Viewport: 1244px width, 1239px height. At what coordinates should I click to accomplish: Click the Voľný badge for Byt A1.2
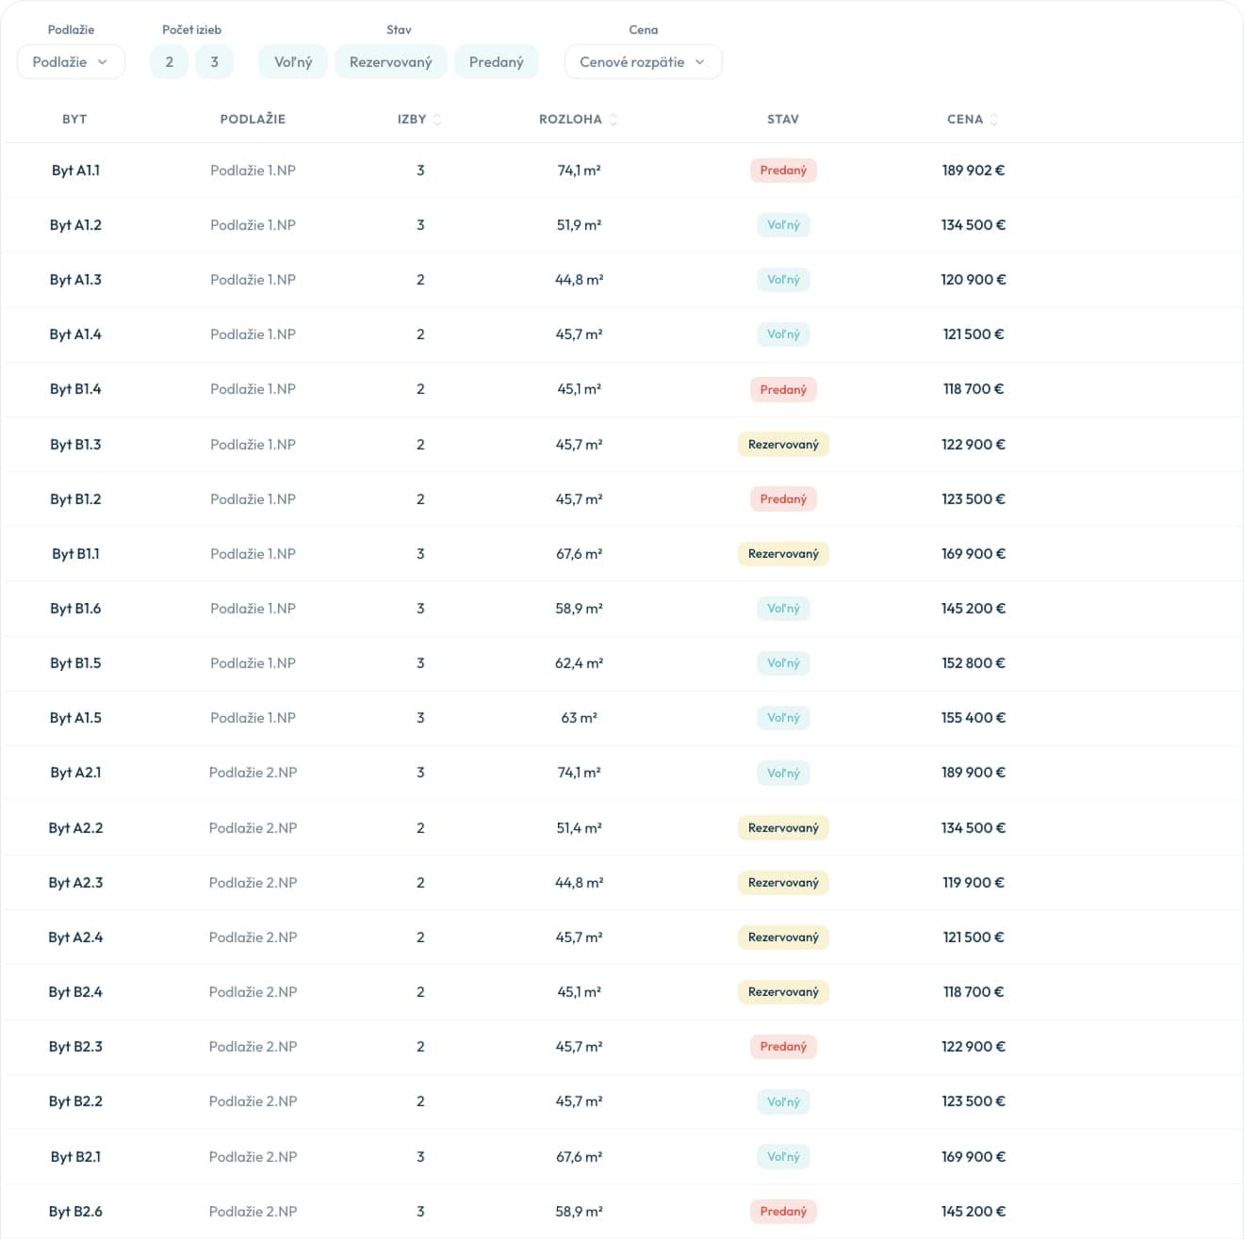click(x=783, y=225)
